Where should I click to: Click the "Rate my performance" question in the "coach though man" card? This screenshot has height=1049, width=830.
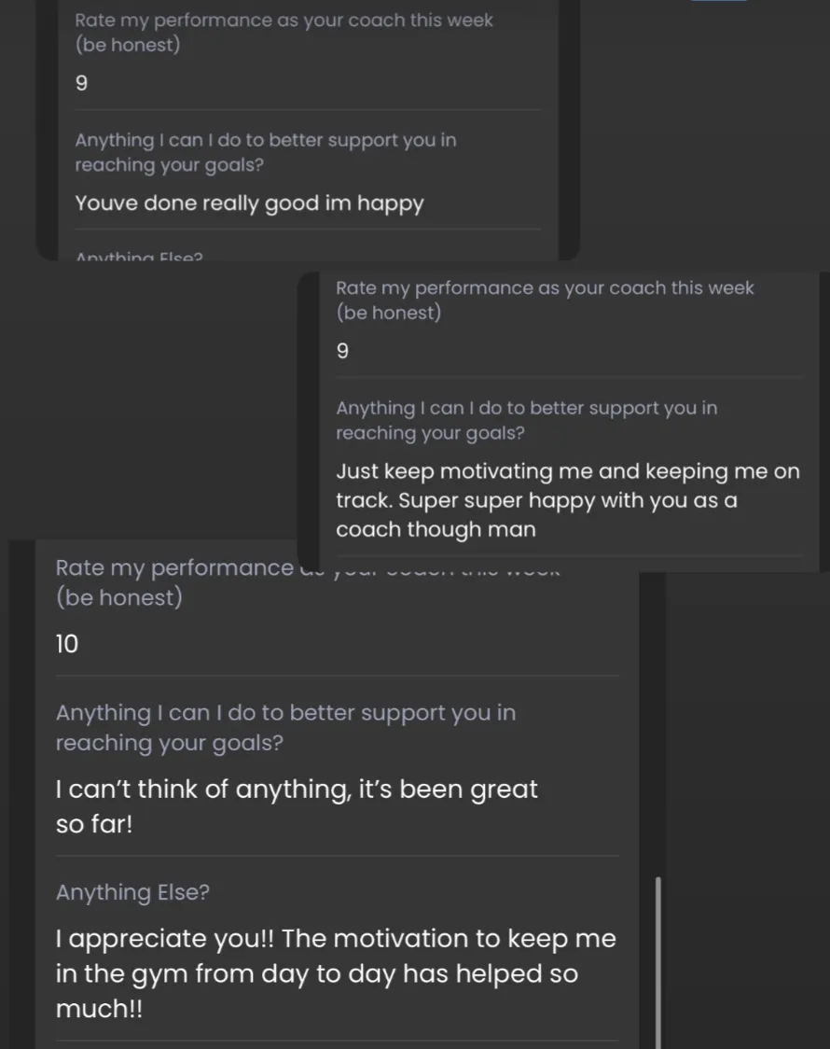tap(545, 300)
